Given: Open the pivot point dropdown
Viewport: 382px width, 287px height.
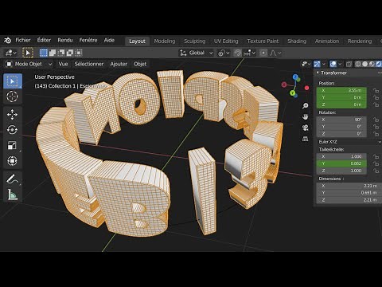Looking at the screenshot, I should (x=224, y=53).
